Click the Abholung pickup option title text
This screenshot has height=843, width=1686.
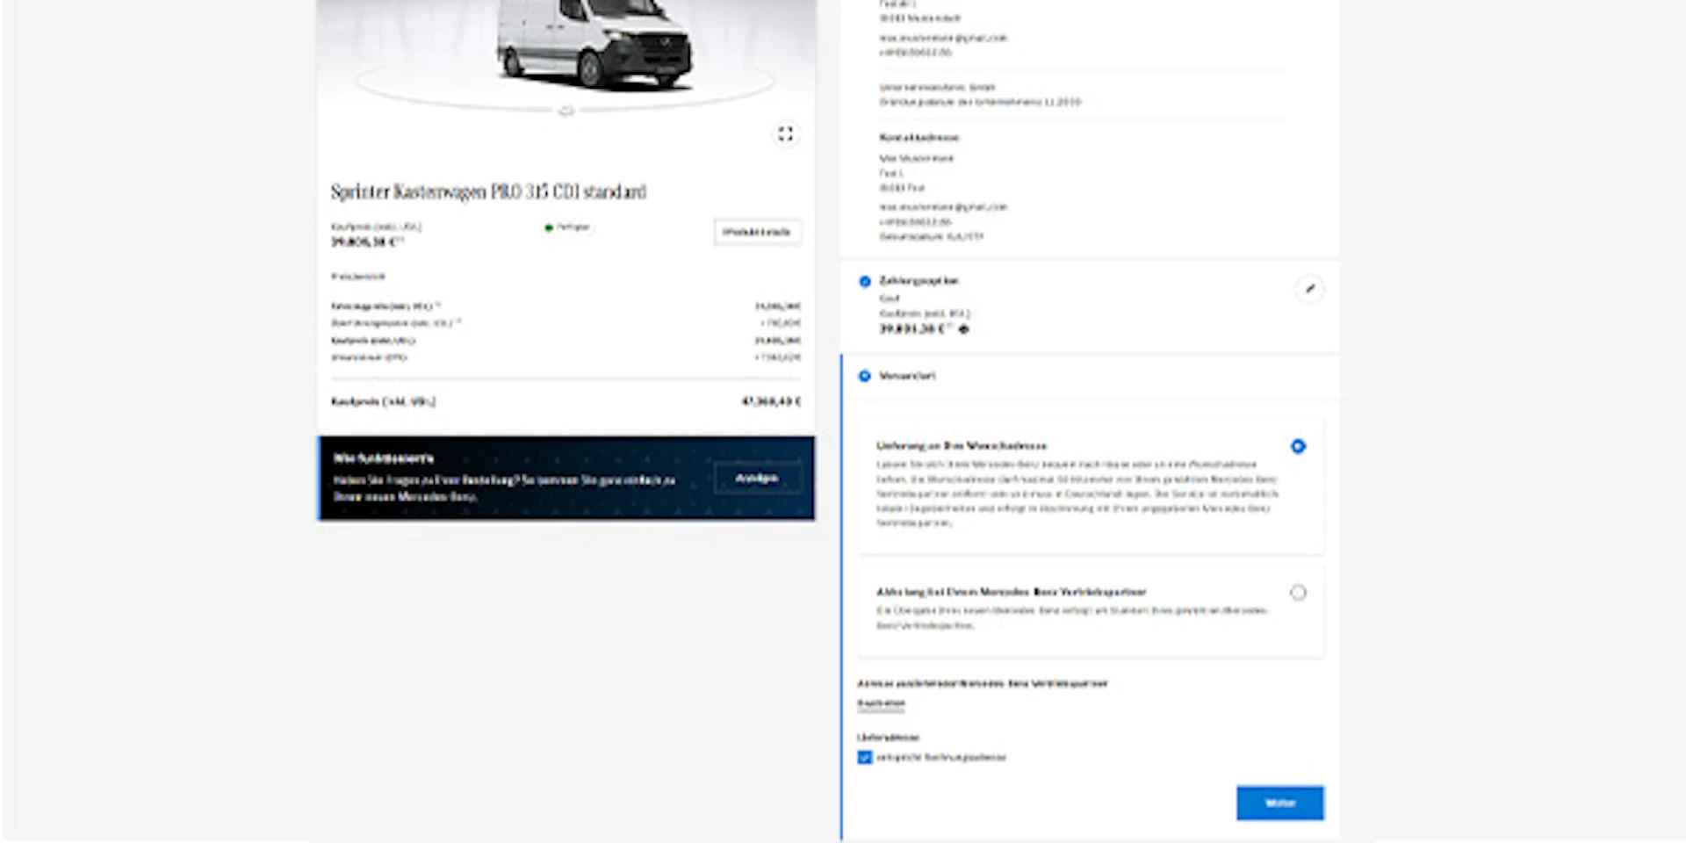[1011, 593]
